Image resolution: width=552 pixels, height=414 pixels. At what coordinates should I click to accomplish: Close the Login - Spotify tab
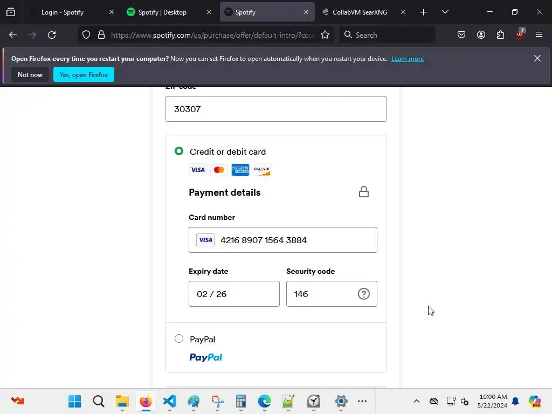[x=111, y=12]
